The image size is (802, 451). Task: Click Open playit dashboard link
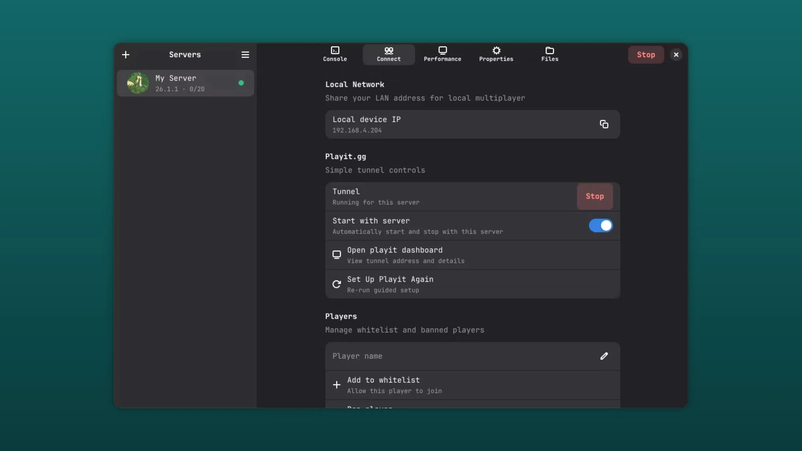point(395,250)
